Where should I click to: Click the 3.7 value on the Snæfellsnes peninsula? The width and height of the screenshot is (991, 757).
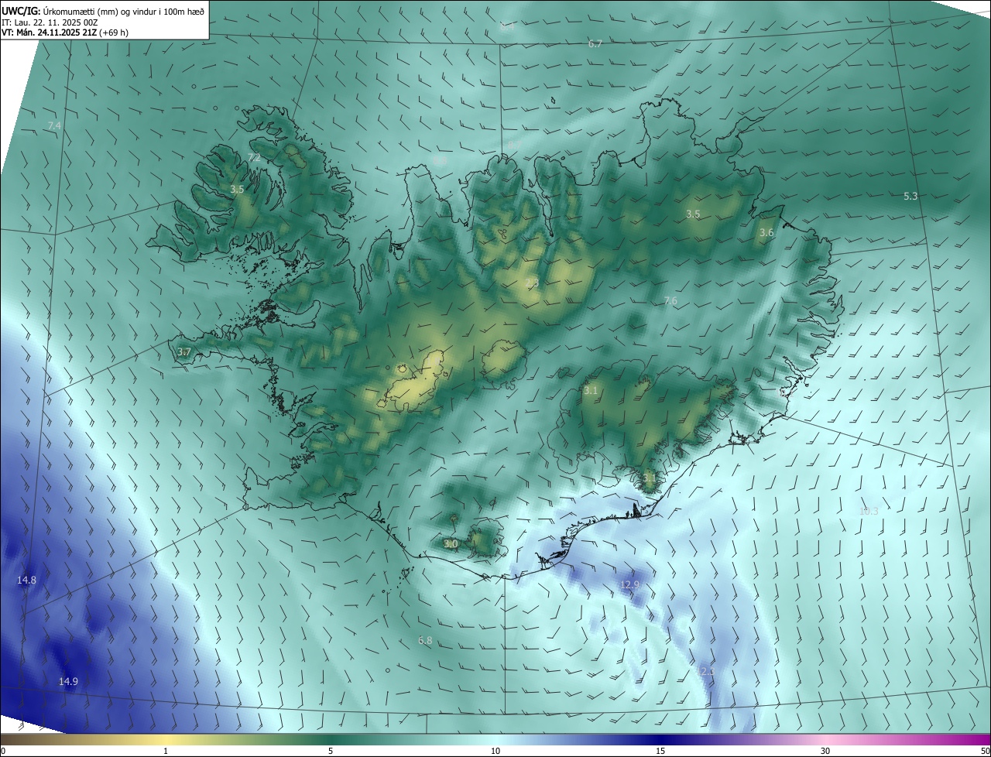(183, 352)
